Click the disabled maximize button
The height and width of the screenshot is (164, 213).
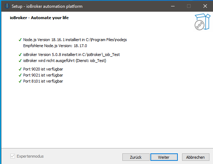tap(189, 6)
